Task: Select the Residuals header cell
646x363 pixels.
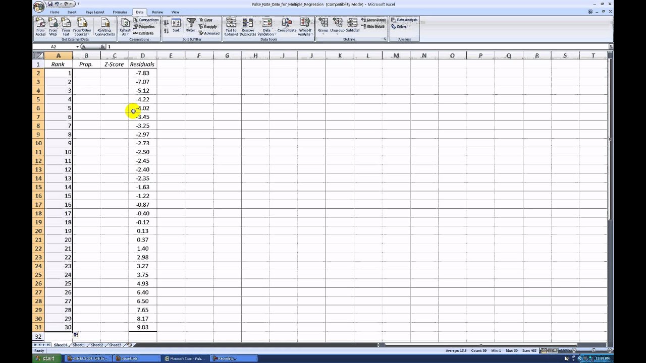Action: [x=143, y=65]
